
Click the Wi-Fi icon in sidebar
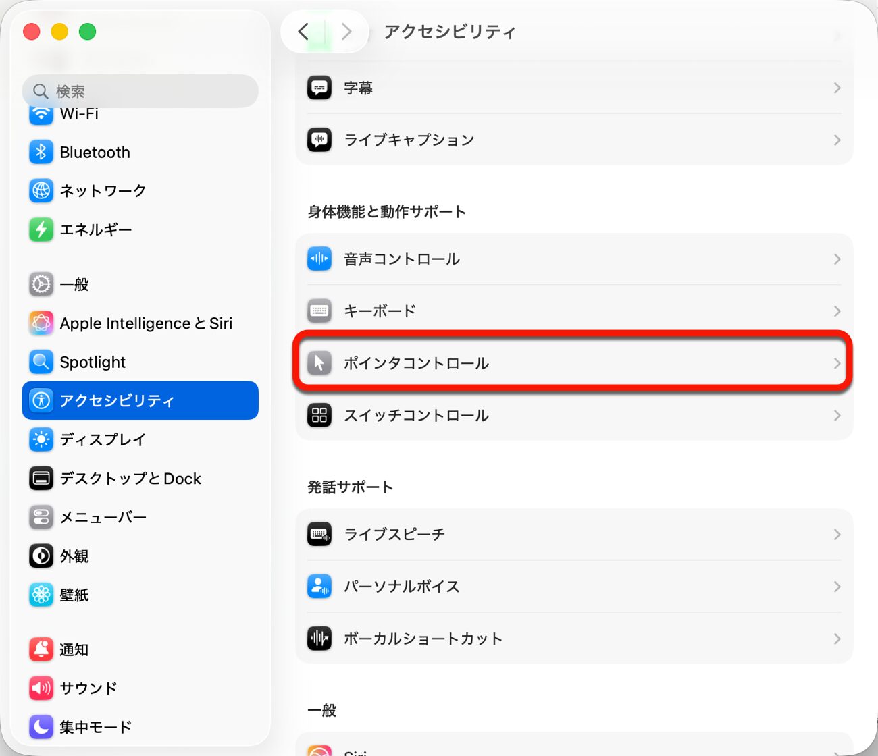coord(41,115)
